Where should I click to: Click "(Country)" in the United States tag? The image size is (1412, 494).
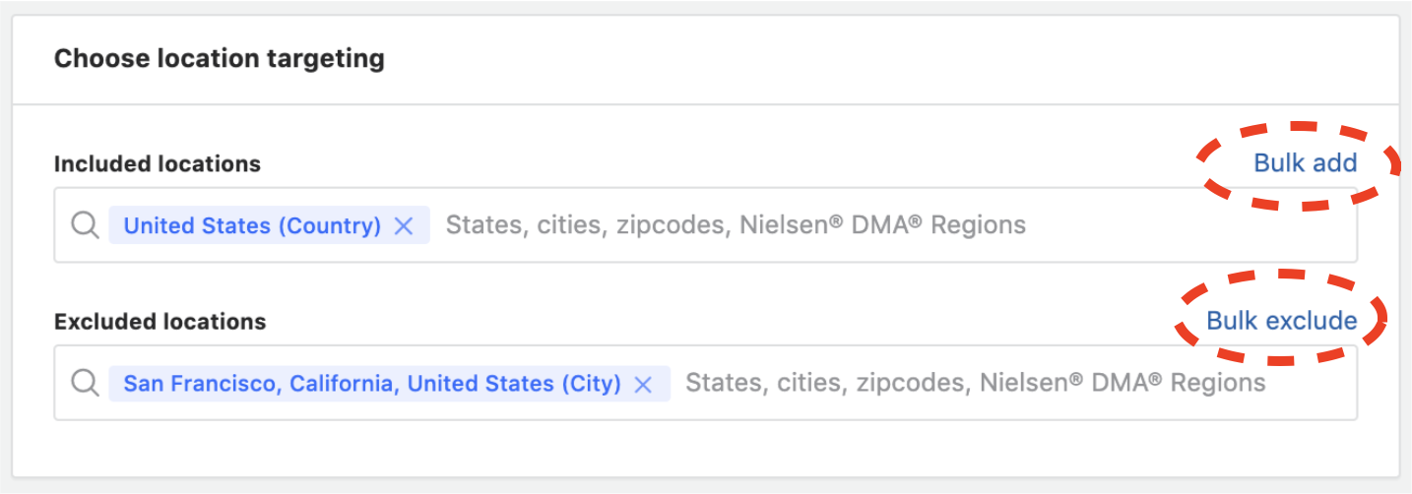329,225
